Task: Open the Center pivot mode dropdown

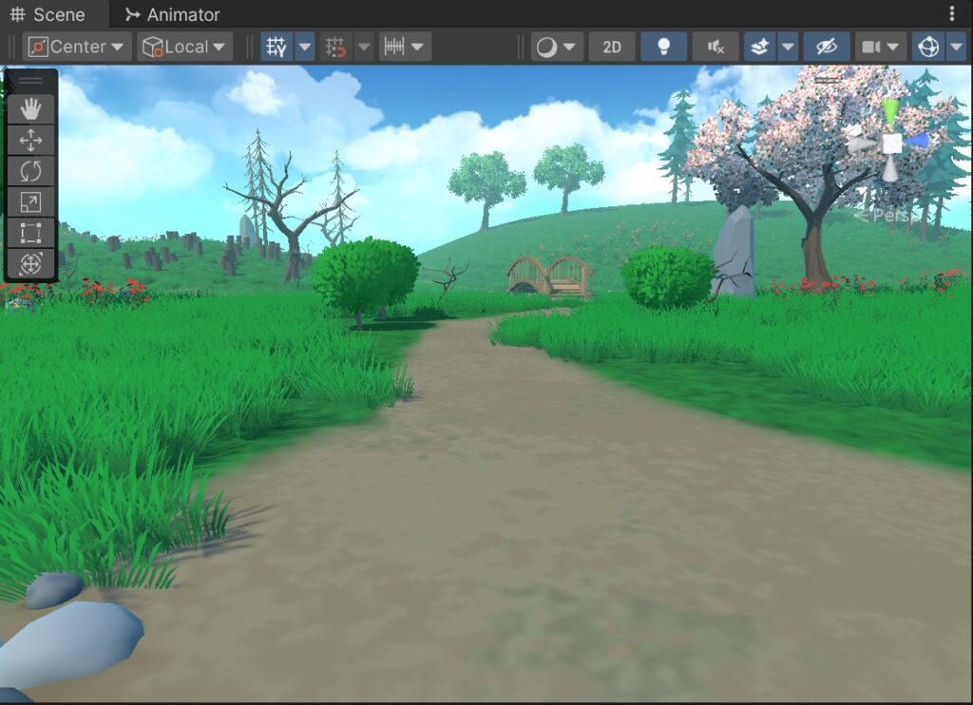Action: [x=77, y=47]
